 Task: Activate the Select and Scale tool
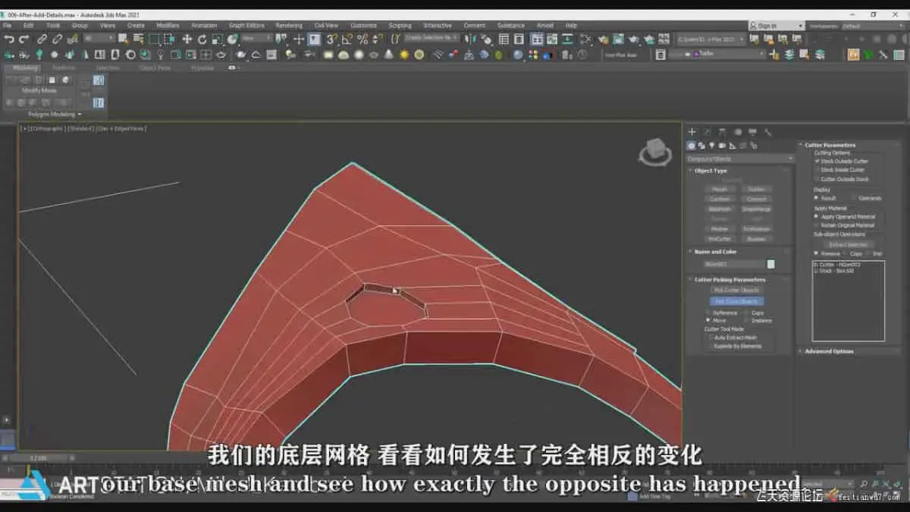coord(218,39)
